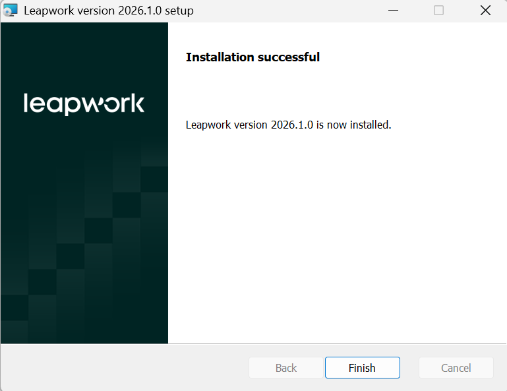Click the 'Leapwork version 2026.1.0 setup' title text
Viewport: 507px width, 391px height.
point(109,11)
